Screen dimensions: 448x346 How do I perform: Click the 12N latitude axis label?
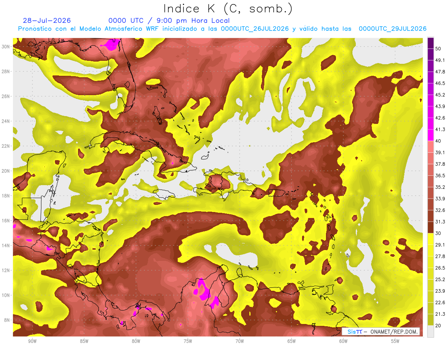(6, 270)
